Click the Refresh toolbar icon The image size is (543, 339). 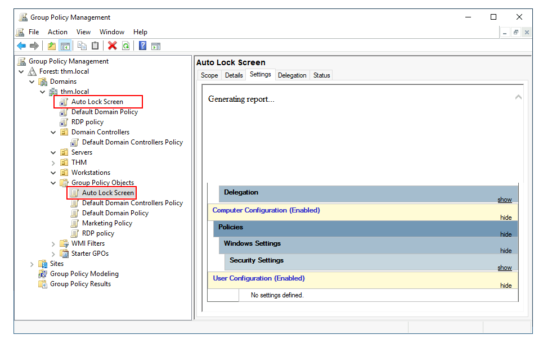[x=126, y=46]
